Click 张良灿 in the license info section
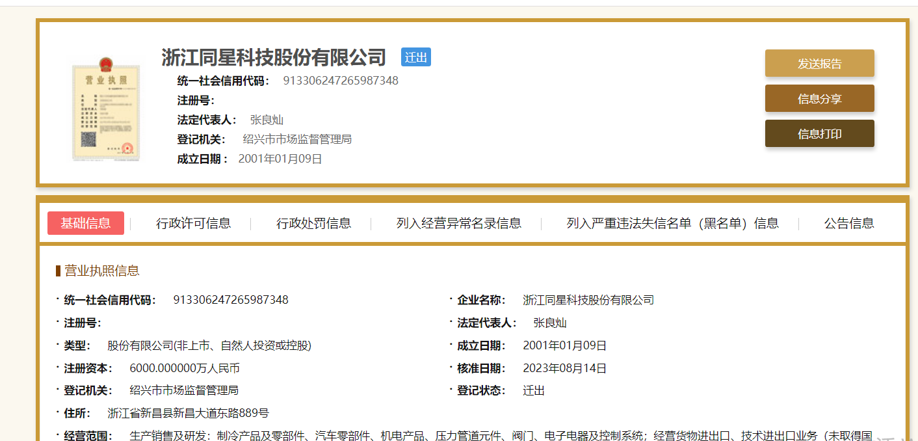918x441 pixels. pyautogui.click(x=550, y=323)
